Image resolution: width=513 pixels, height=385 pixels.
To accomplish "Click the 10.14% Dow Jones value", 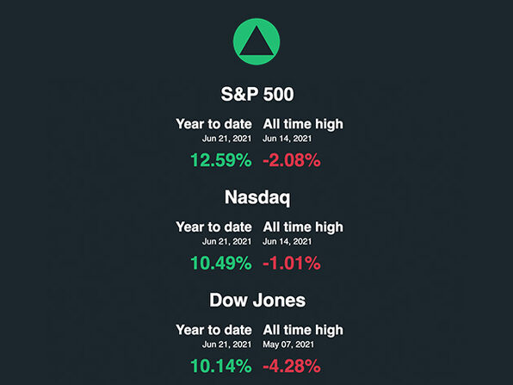I will 221,366.
